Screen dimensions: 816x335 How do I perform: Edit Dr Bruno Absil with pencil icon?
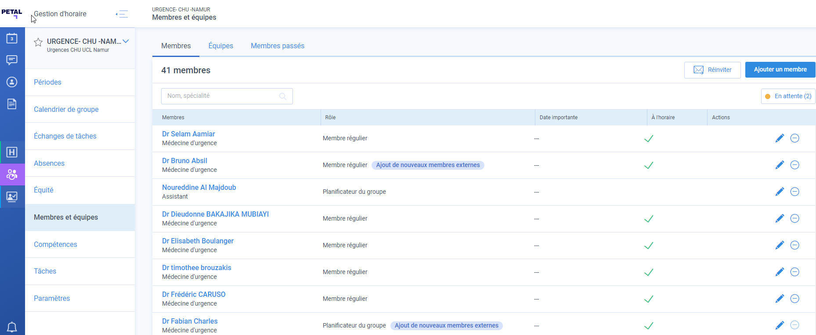click(780, 165)
